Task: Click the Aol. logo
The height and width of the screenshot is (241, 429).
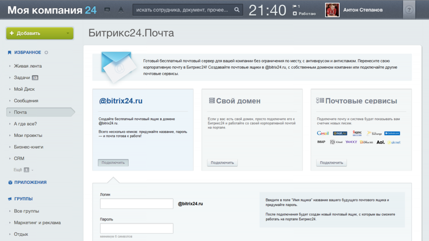Action: pos(380,142)
